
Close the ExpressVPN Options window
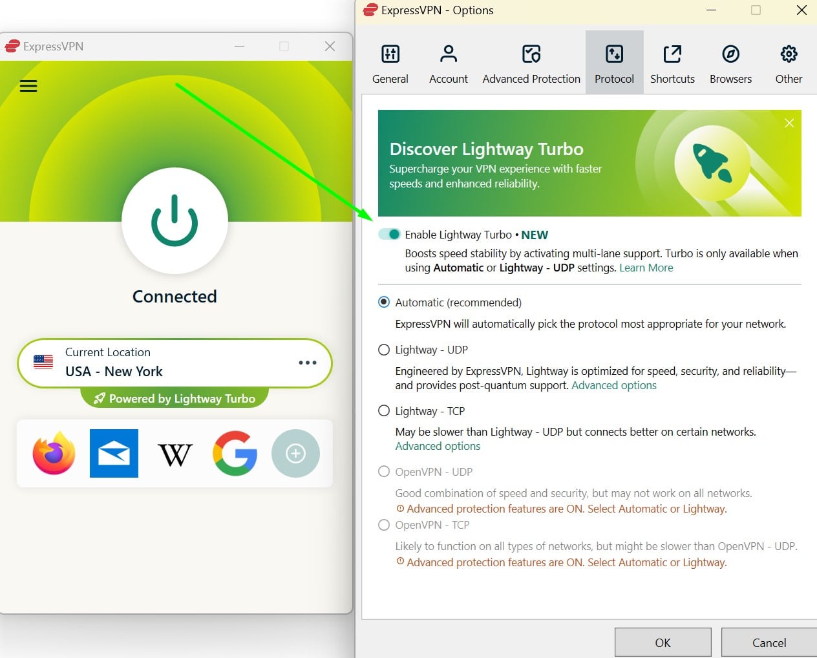(801, 10)
